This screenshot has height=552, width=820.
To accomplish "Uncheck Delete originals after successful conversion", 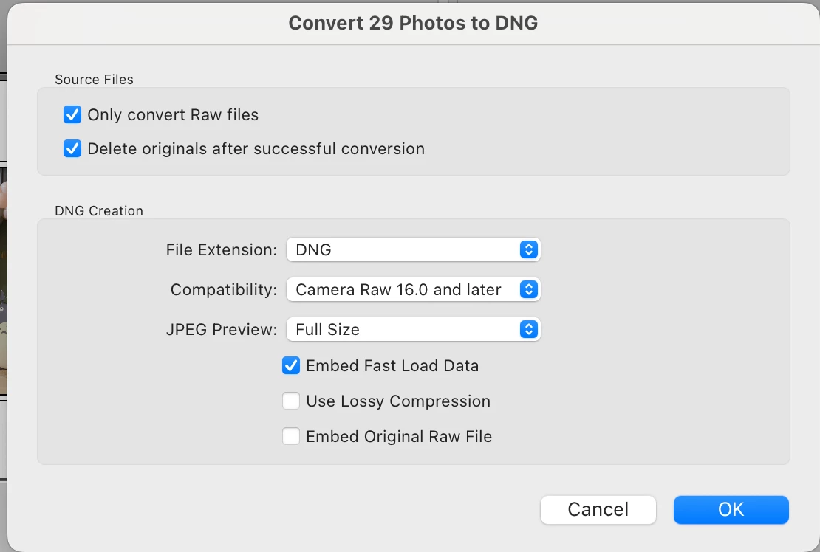I will tap(72, 149).
